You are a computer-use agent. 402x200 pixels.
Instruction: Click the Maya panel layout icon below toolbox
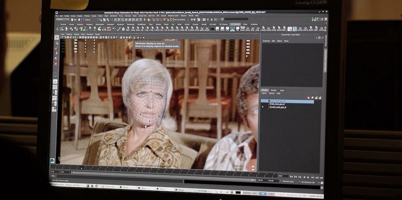[52, 161]
